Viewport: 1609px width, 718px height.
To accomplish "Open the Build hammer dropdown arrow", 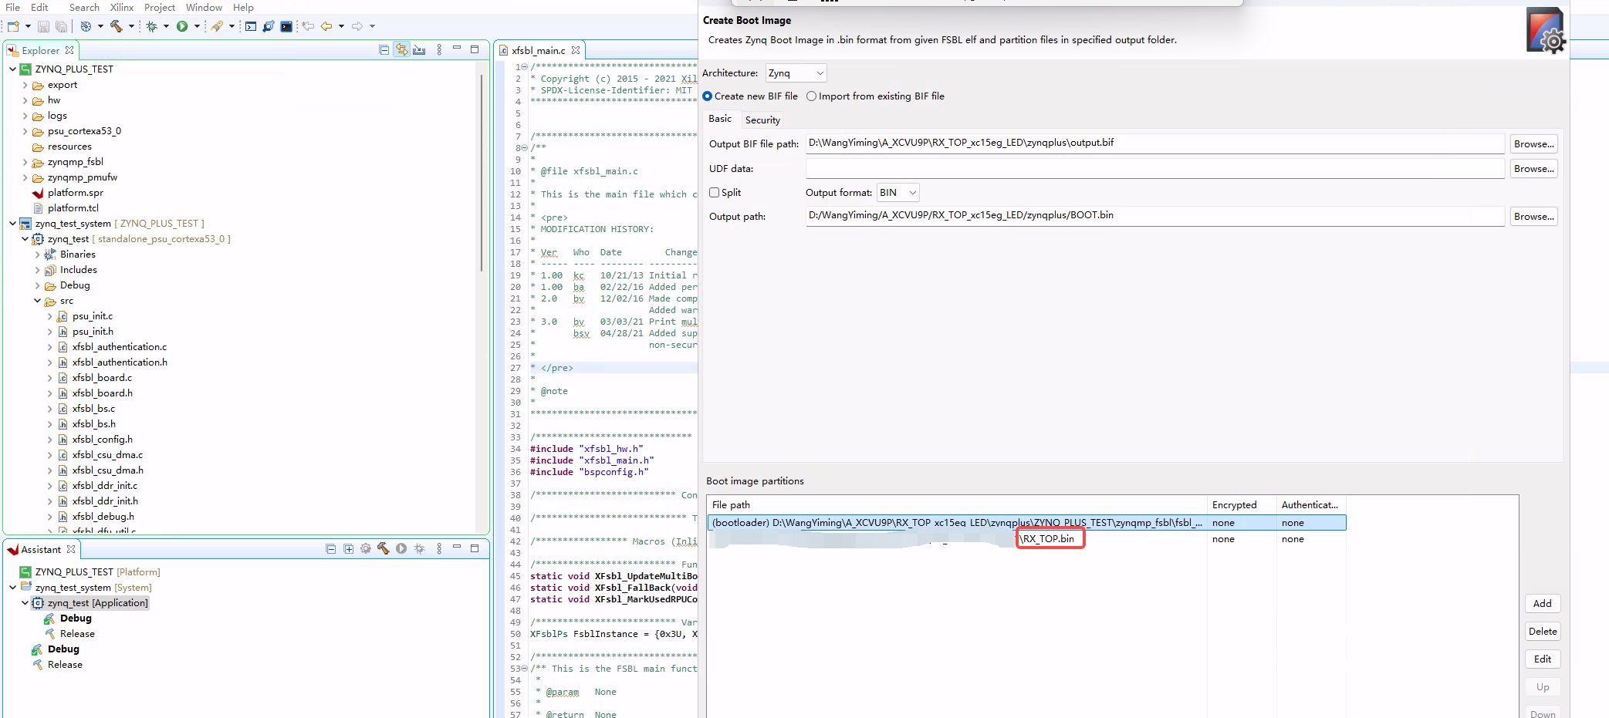I will click(131, 26).
